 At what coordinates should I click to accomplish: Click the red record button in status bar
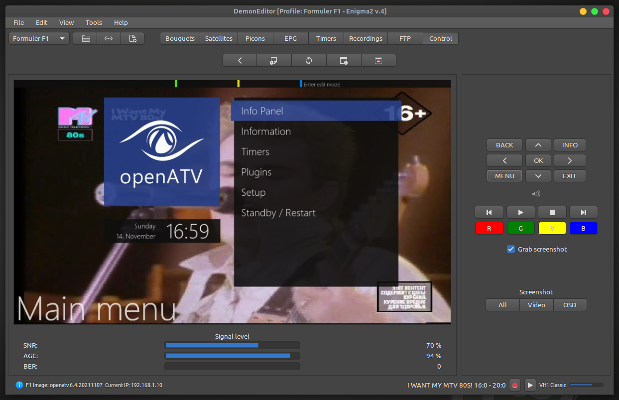point(515,385)
